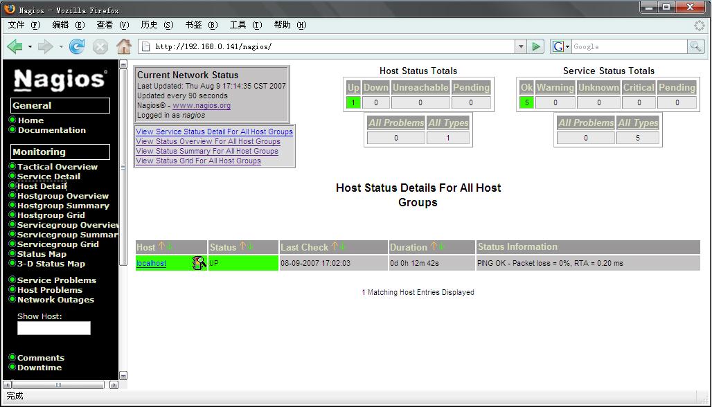This screenshot has width=712, height=407.
Task: Go to the Firefox home page
Action: pyautogui.click(x=123, y=46)
